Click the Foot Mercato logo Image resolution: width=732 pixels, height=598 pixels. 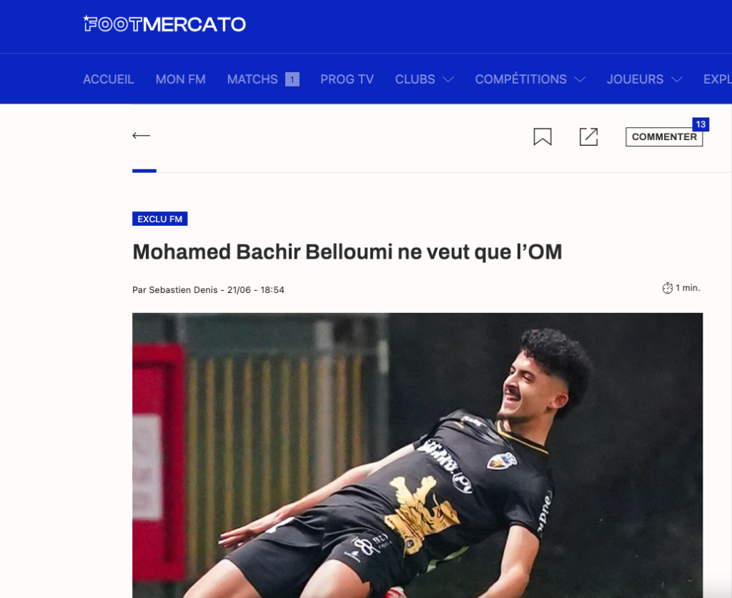(x=164, y=24)
